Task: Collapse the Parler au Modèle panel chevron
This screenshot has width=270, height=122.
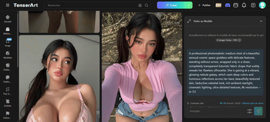Action: (261, 21)
